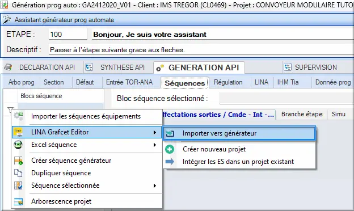This screenshot has height=211, width=354.
Task: Select Affectations sorties / Cmde - Int tab
Action: (x=218, y=115)
